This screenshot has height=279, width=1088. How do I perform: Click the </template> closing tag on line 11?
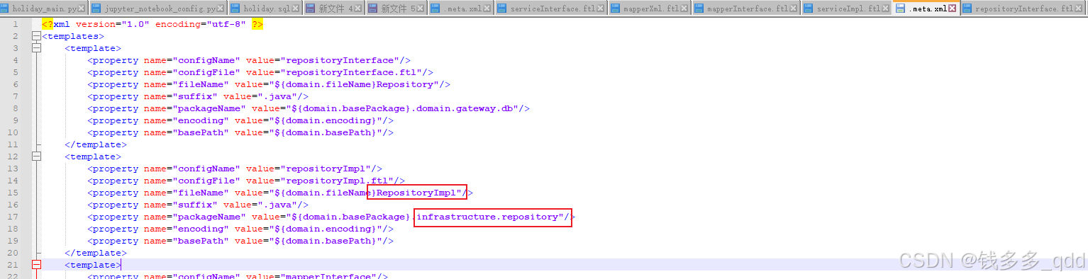[96, 144]
